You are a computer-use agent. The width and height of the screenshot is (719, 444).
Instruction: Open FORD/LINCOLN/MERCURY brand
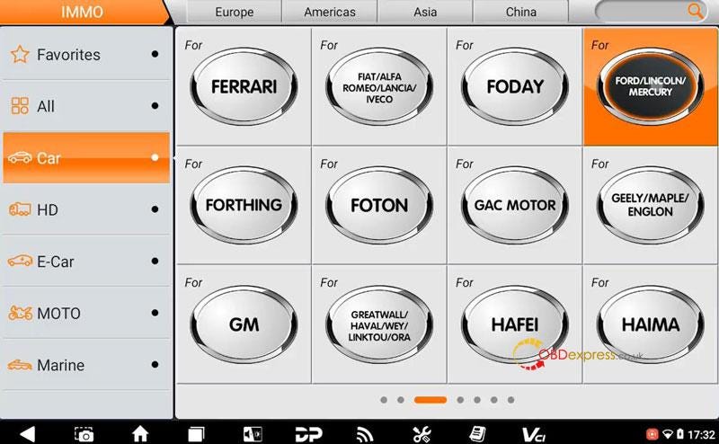click(650, 86)
